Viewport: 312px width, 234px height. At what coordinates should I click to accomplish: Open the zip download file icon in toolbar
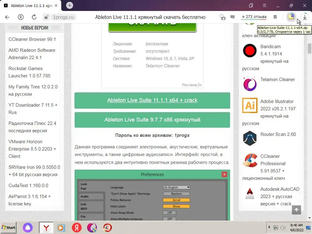291,17
